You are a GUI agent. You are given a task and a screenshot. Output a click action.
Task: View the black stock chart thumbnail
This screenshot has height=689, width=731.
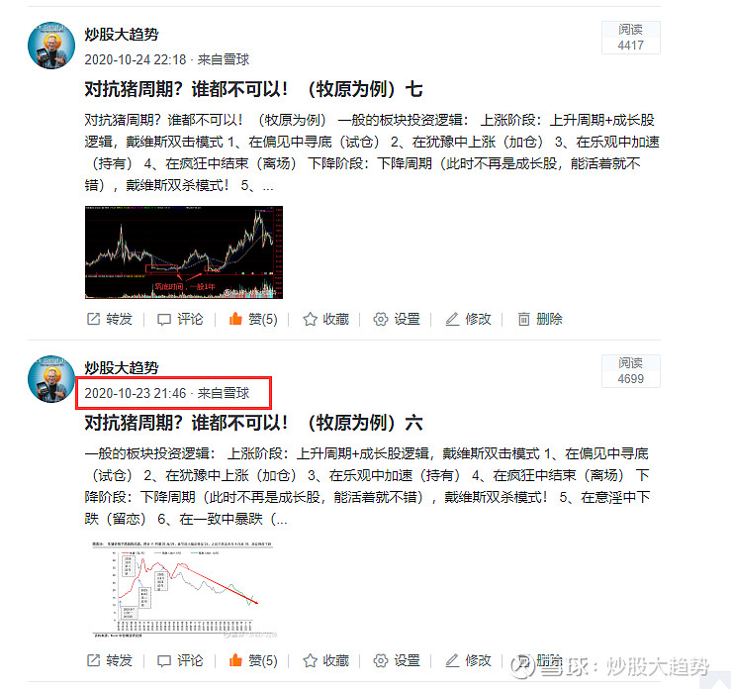point(184,252)
